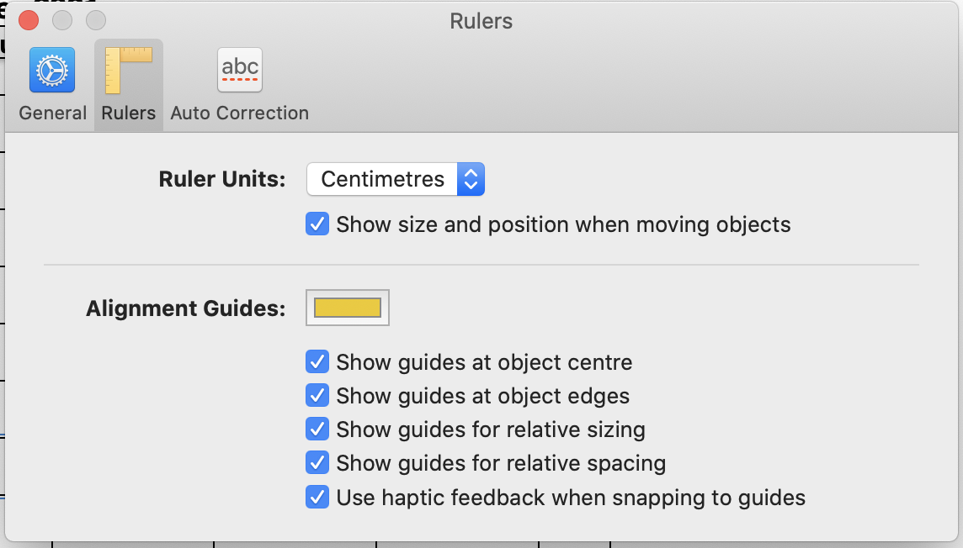The width and height of the screenshot is (963, 548).
Task: Turn off guides for relative sizing
Action: pyautogui.click(x=317, y=429)
